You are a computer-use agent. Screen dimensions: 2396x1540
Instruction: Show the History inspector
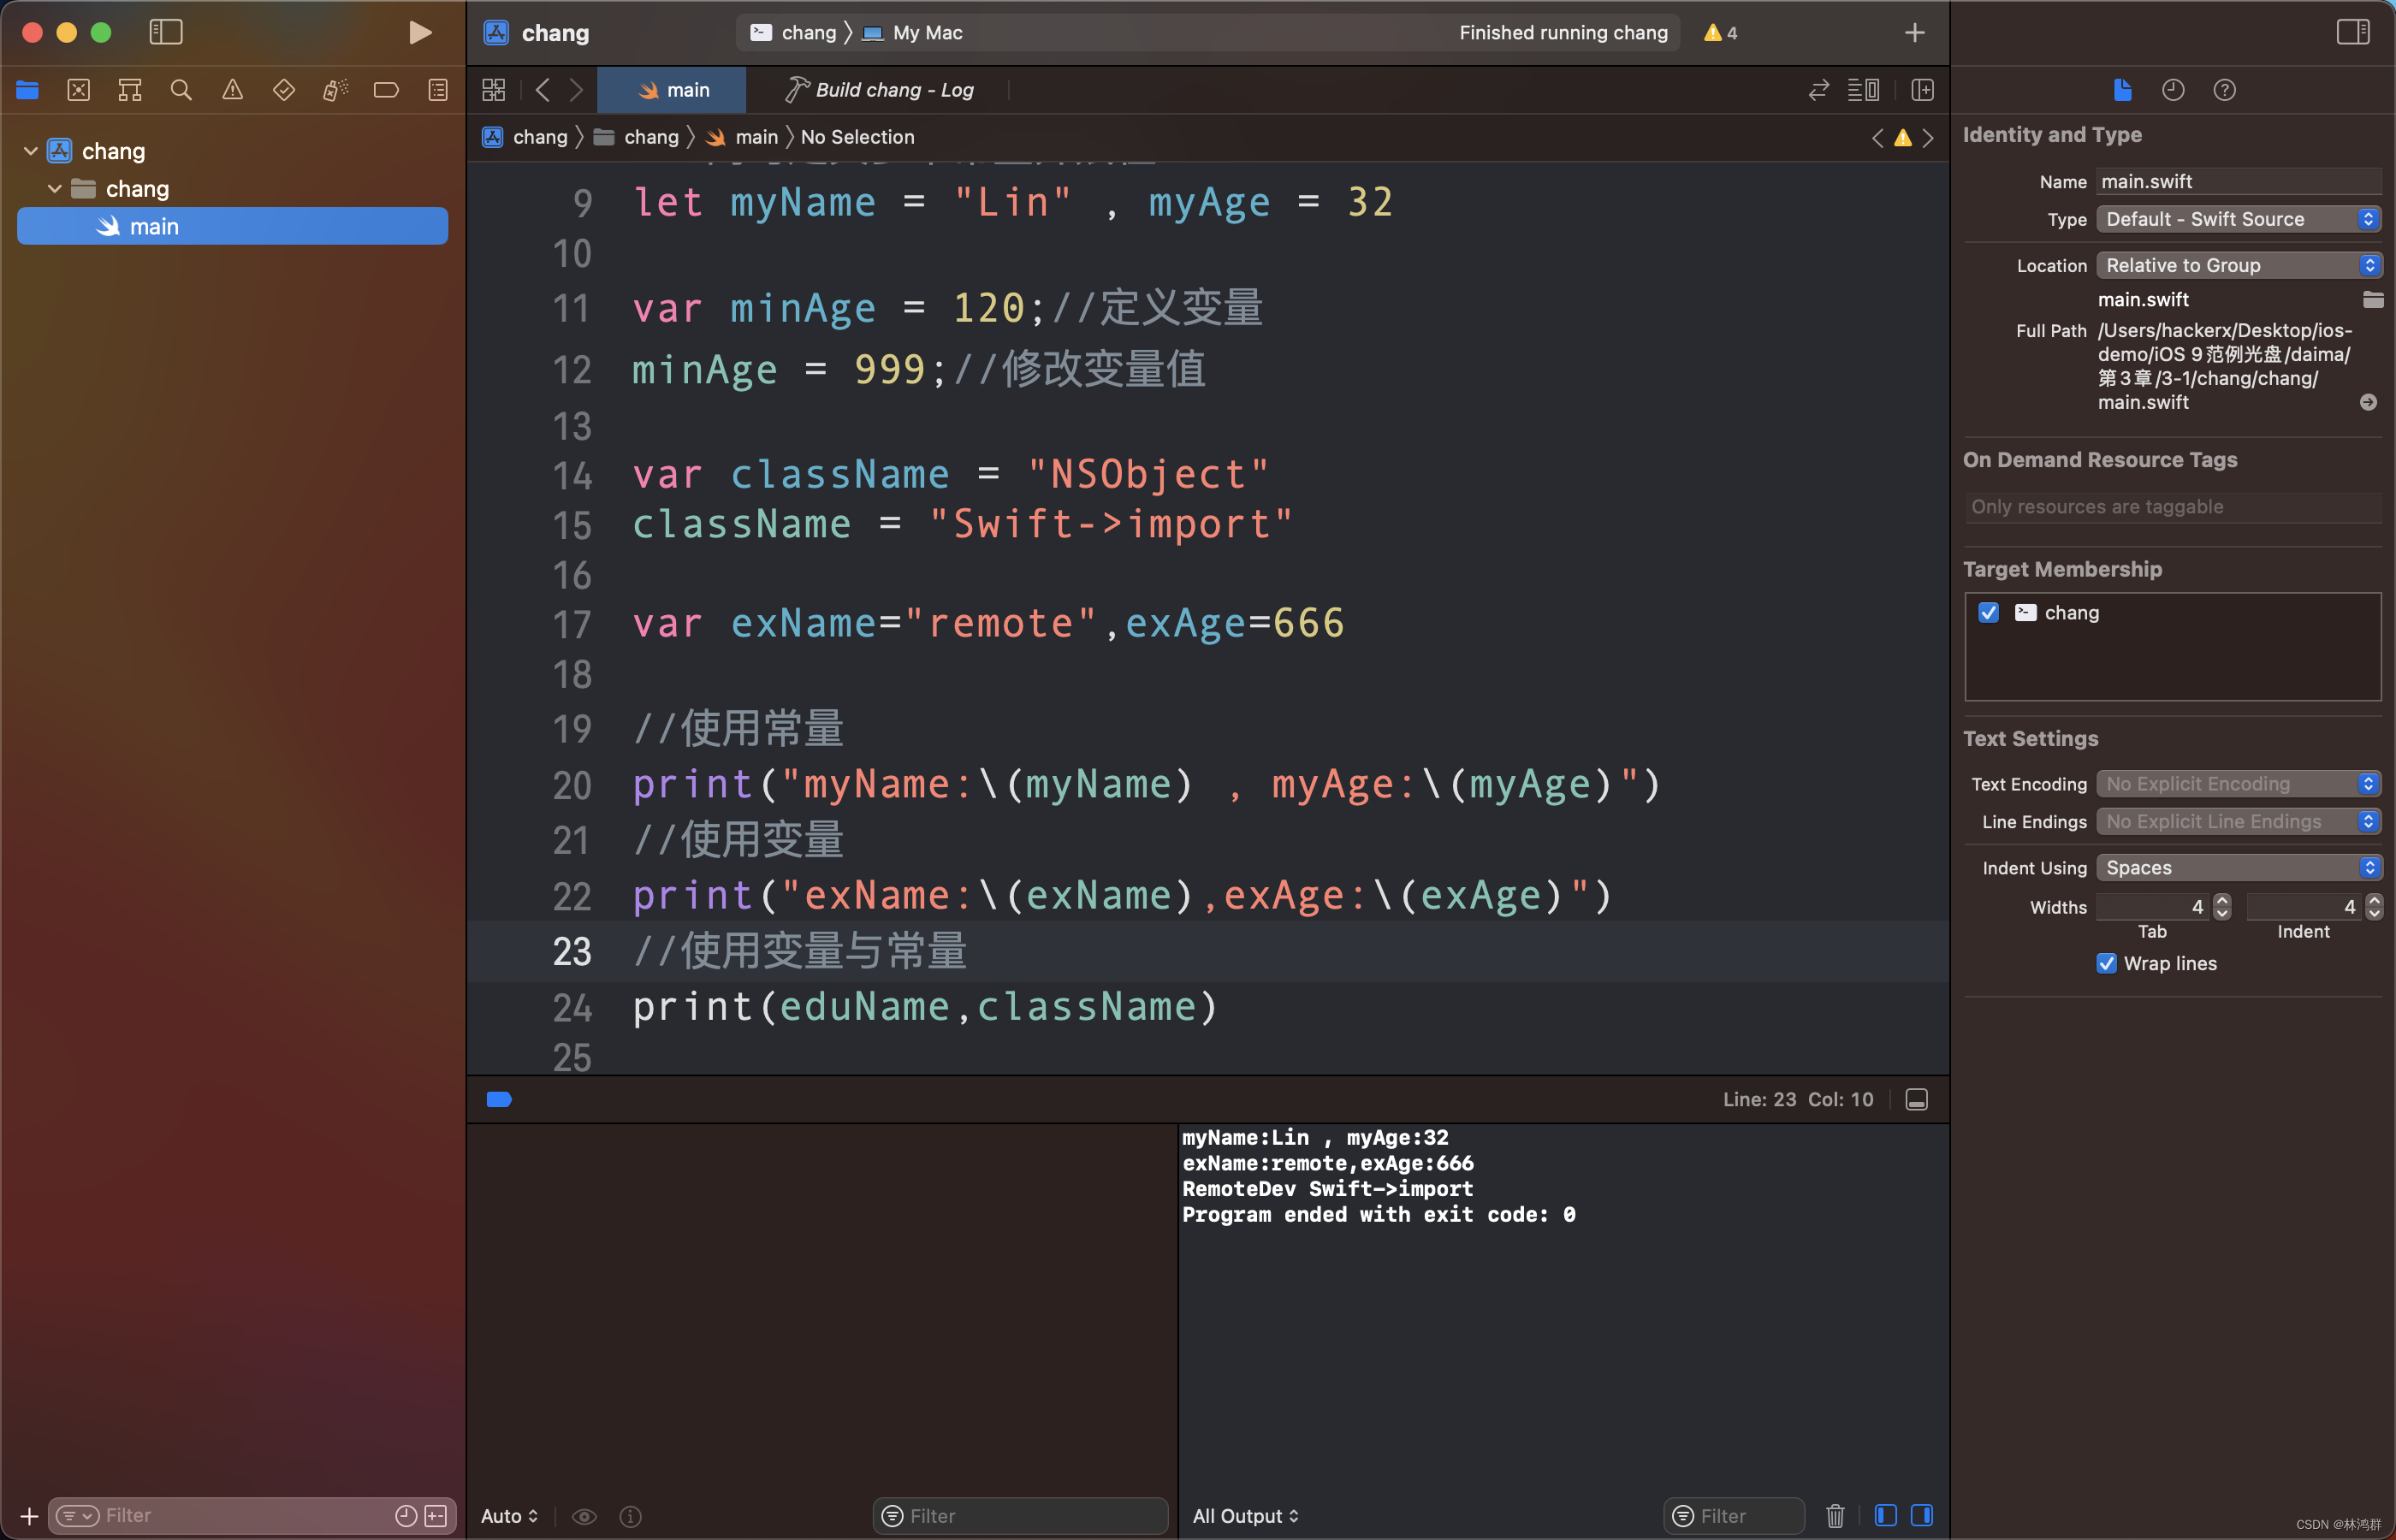[2173, 90]
